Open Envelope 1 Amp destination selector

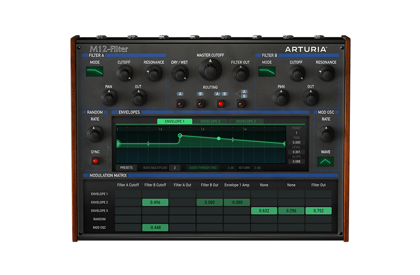click(x=237, y=185)
